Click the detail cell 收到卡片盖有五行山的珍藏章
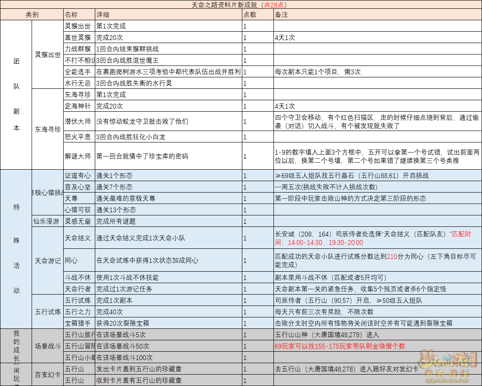 (169, 380)
